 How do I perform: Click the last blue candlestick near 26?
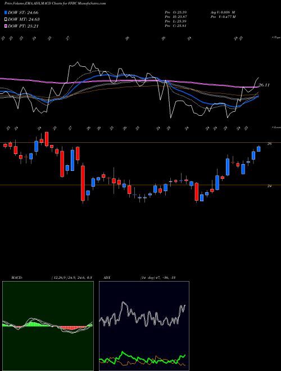[x=259, y=149]
